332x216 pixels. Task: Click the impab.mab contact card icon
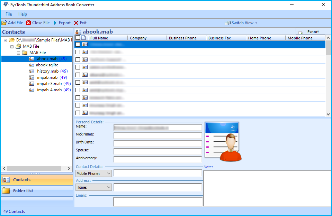pyautogui.click(x=32, y=77)
